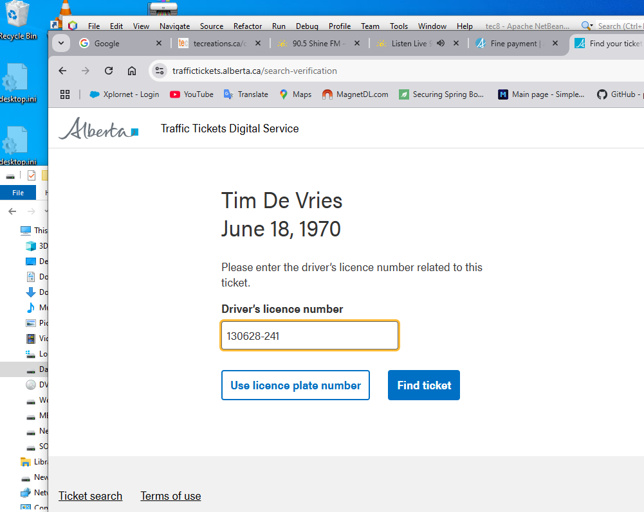Open the bookmarks apps grid icon
The height and width of the screenshot is (512, 644).
65,94
